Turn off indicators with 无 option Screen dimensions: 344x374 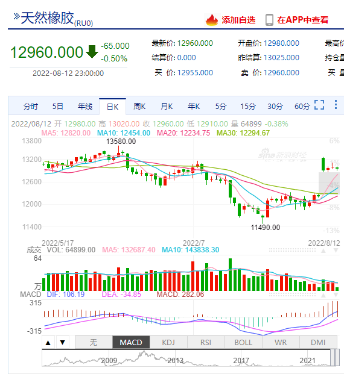pyautogui.click(x=94, y=343)
